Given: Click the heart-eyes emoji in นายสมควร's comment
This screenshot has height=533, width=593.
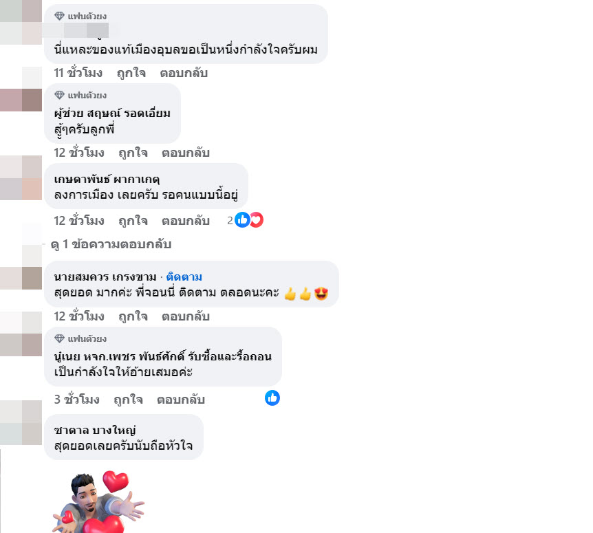Looking at the screenshot, I should click(x=321, y=294).
